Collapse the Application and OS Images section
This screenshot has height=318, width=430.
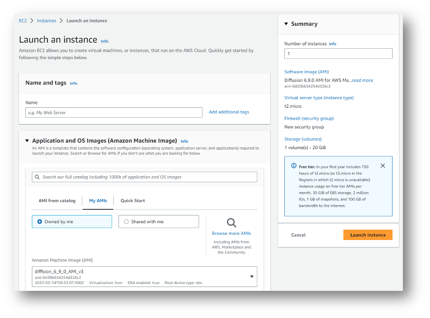click(x=27, y=140)
